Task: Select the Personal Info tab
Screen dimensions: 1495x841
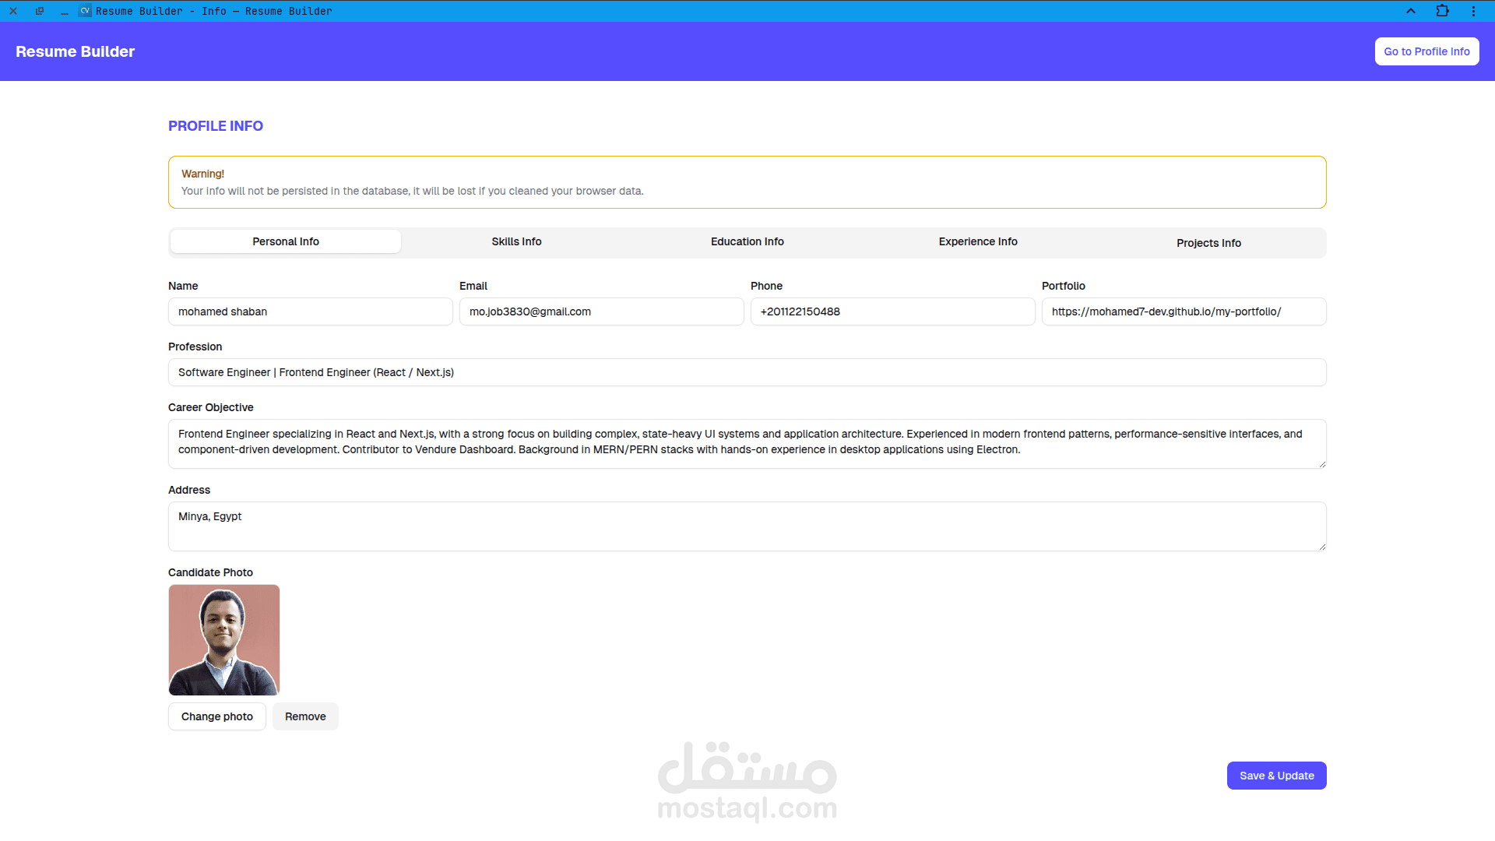Action: coord(285,241)
